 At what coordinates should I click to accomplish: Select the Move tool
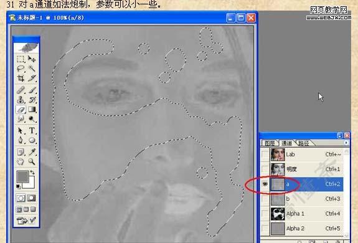32,59
